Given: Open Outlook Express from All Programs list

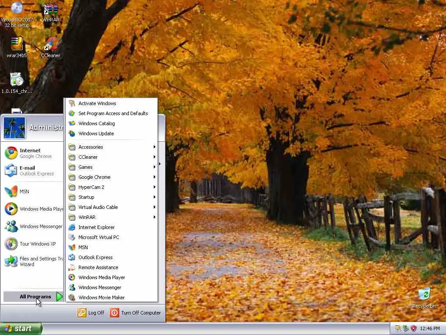Looking at the screenshot, I should (x=112, y=257).
